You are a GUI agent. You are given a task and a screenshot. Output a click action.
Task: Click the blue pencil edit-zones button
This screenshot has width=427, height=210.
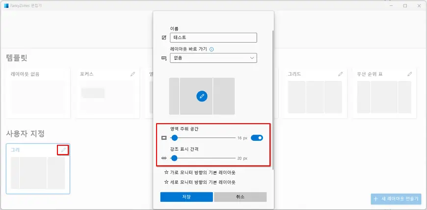[x=202, y=96]
